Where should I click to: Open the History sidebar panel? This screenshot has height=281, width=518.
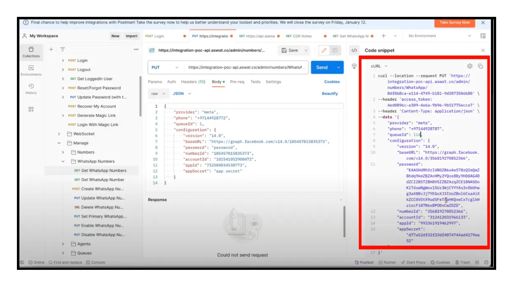[31, 89]
